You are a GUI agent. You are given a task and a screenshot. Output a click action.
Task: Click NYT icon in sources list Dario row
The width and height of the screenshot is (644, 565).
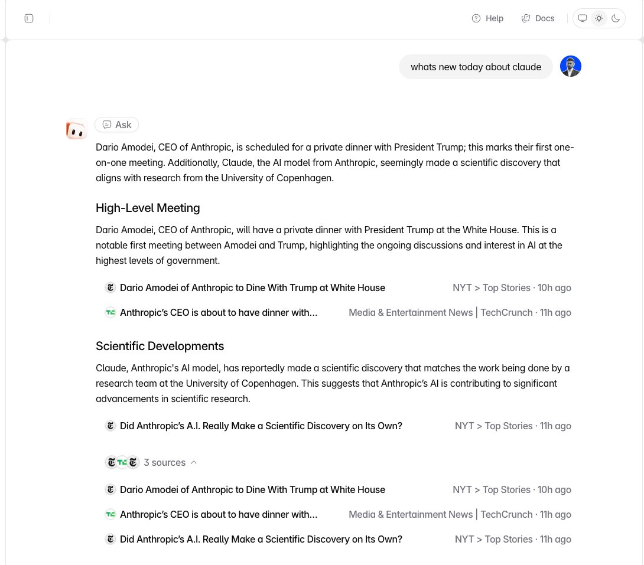click(110, 489)
